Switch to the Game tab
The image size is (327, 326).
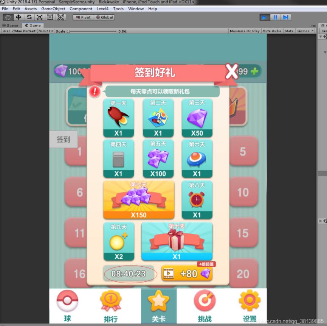click(x=33, y=25)
